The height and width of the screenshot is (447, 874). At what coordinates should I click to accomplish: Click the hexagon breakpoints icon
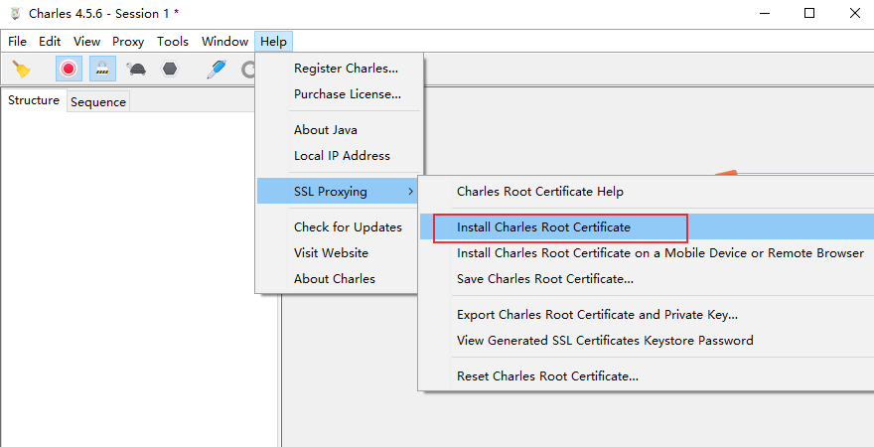pos(170,69)
